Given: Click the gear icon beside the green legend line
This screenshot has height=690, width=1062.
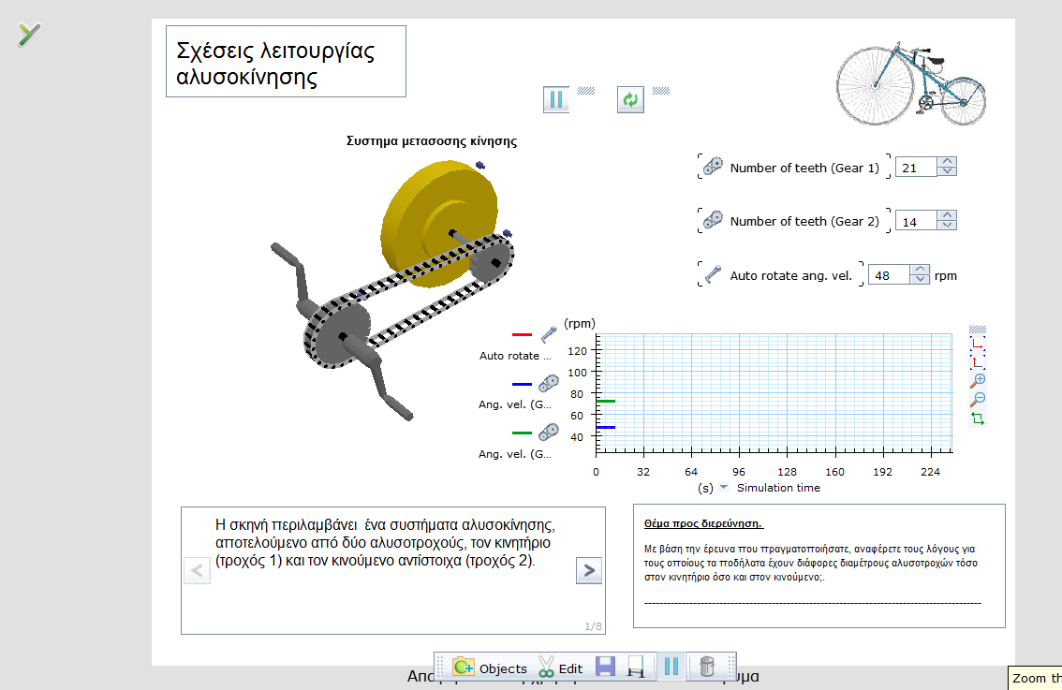Looking at the screenshot, I should (549, 432).
